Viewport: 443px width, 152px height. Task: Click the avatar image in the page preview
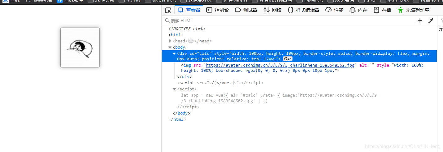[x=80, y=47]
